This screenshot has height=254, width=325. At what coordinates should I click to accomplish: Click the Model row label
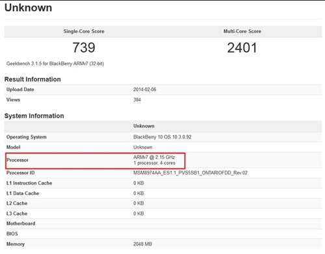(13, 147)
